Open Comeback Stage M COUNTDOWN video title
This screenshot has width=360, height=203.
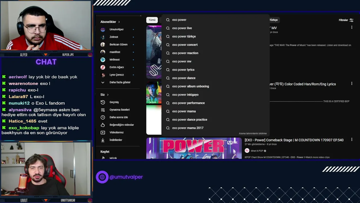point(294,140)
